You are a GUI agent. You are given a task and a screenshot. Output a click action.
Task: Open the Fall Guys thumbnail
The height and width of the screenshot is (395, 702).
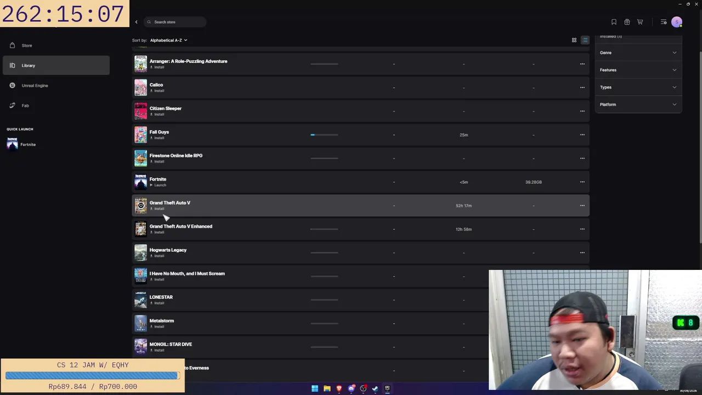coord(141,134)
